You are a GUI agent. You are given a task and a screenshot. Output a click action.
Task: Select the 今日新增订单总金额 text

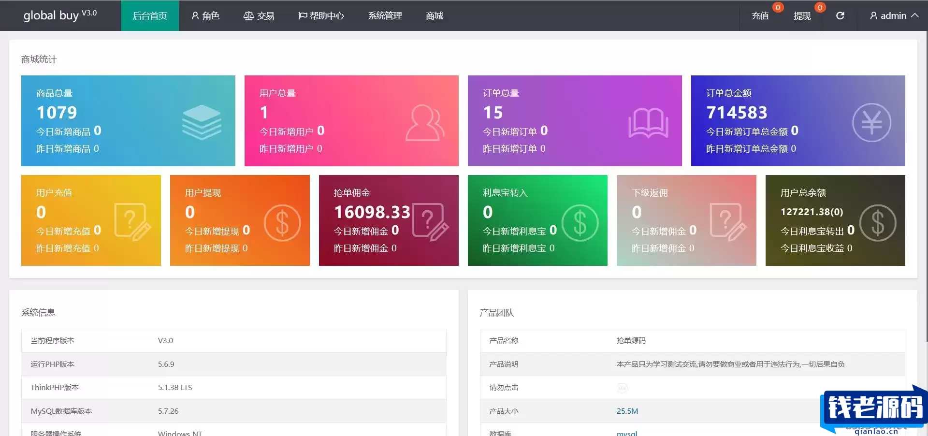tap(747, 131)
